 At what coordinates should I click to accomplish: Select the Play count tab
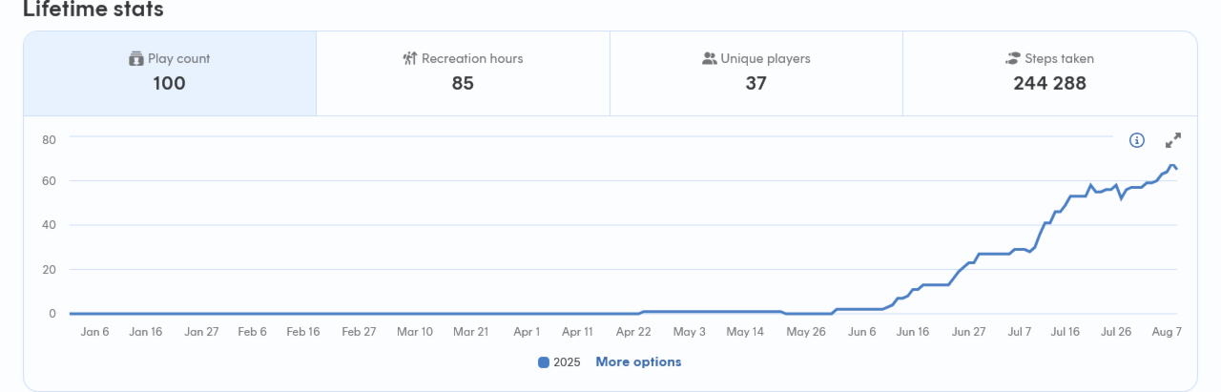click(170, 73)
